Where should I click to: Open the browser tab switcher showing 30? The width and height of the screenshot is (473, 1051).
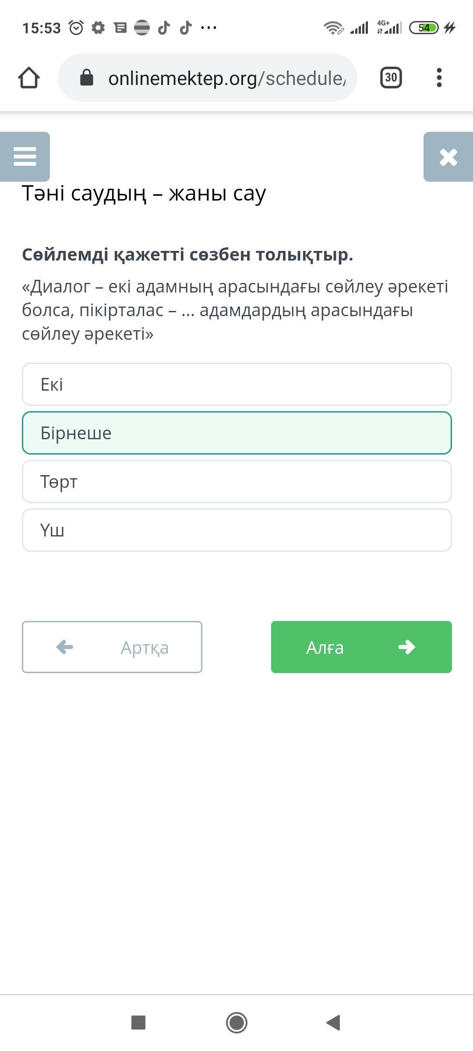point(391,78)
